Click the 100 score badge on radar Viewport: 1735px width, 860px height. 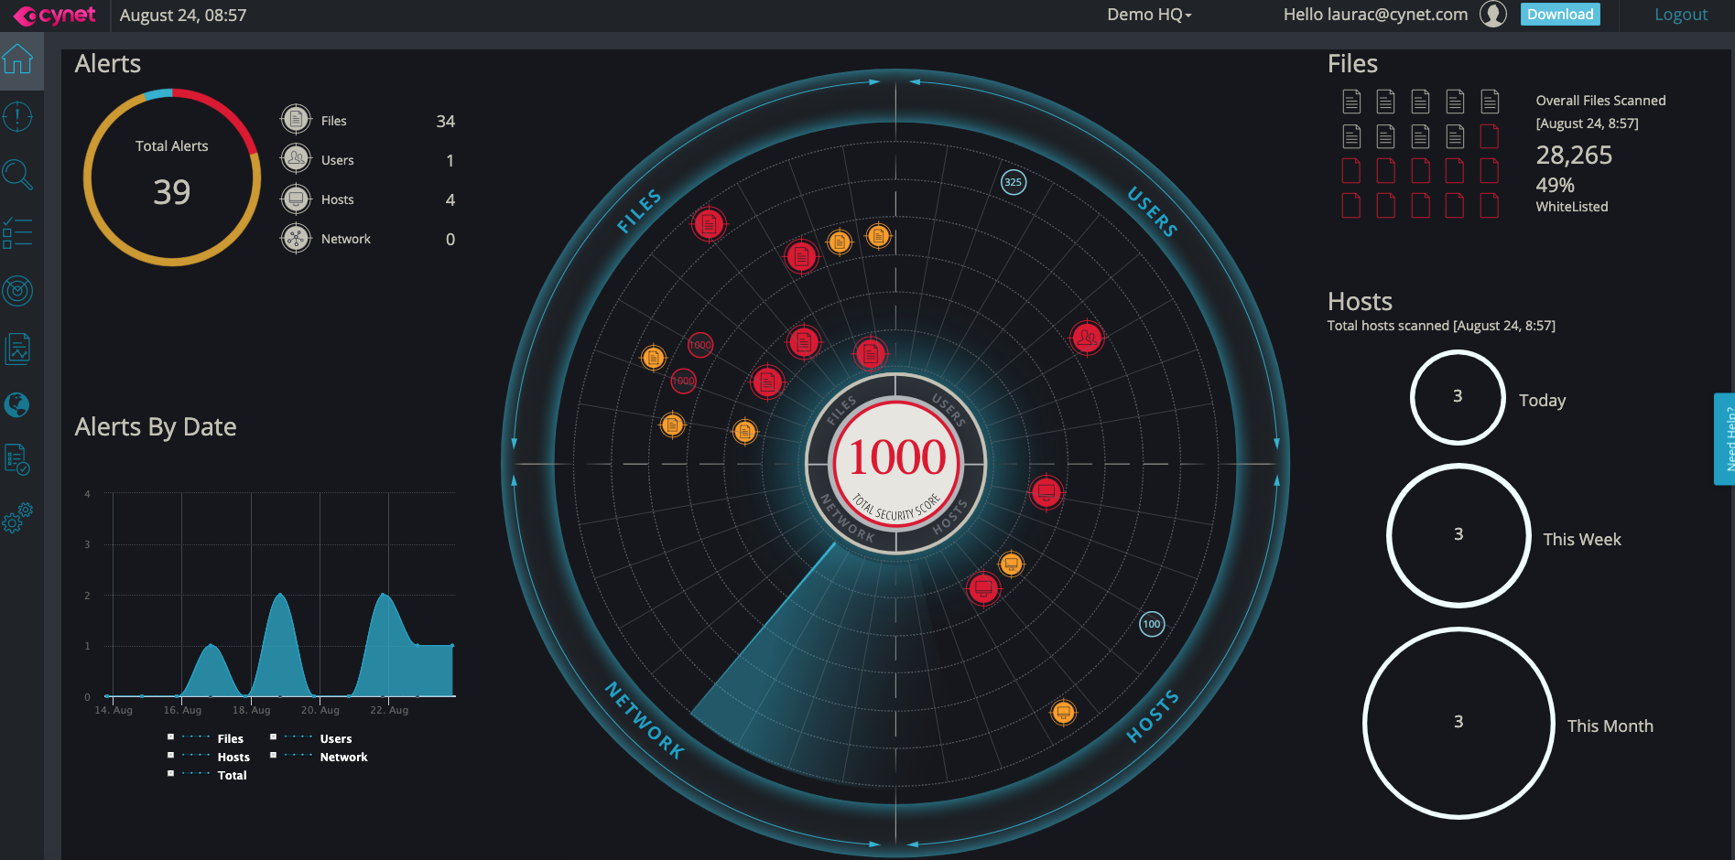(x=1152, y=624)
